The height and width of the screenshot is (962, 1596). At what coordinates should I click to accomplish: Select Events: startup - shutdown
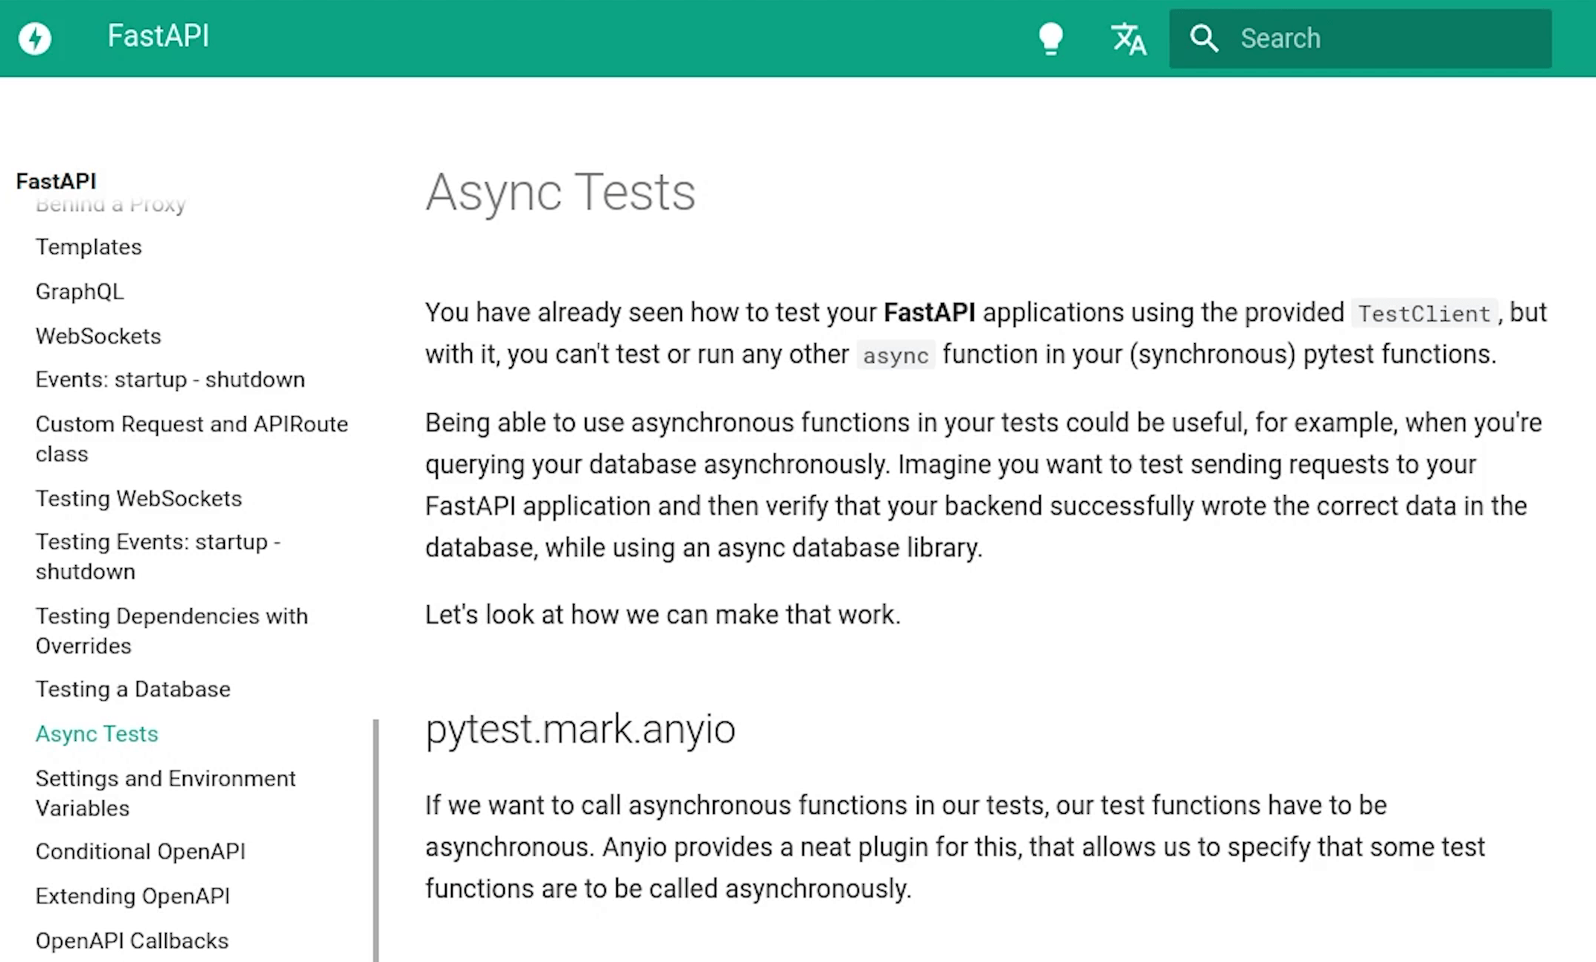point(170,379)
